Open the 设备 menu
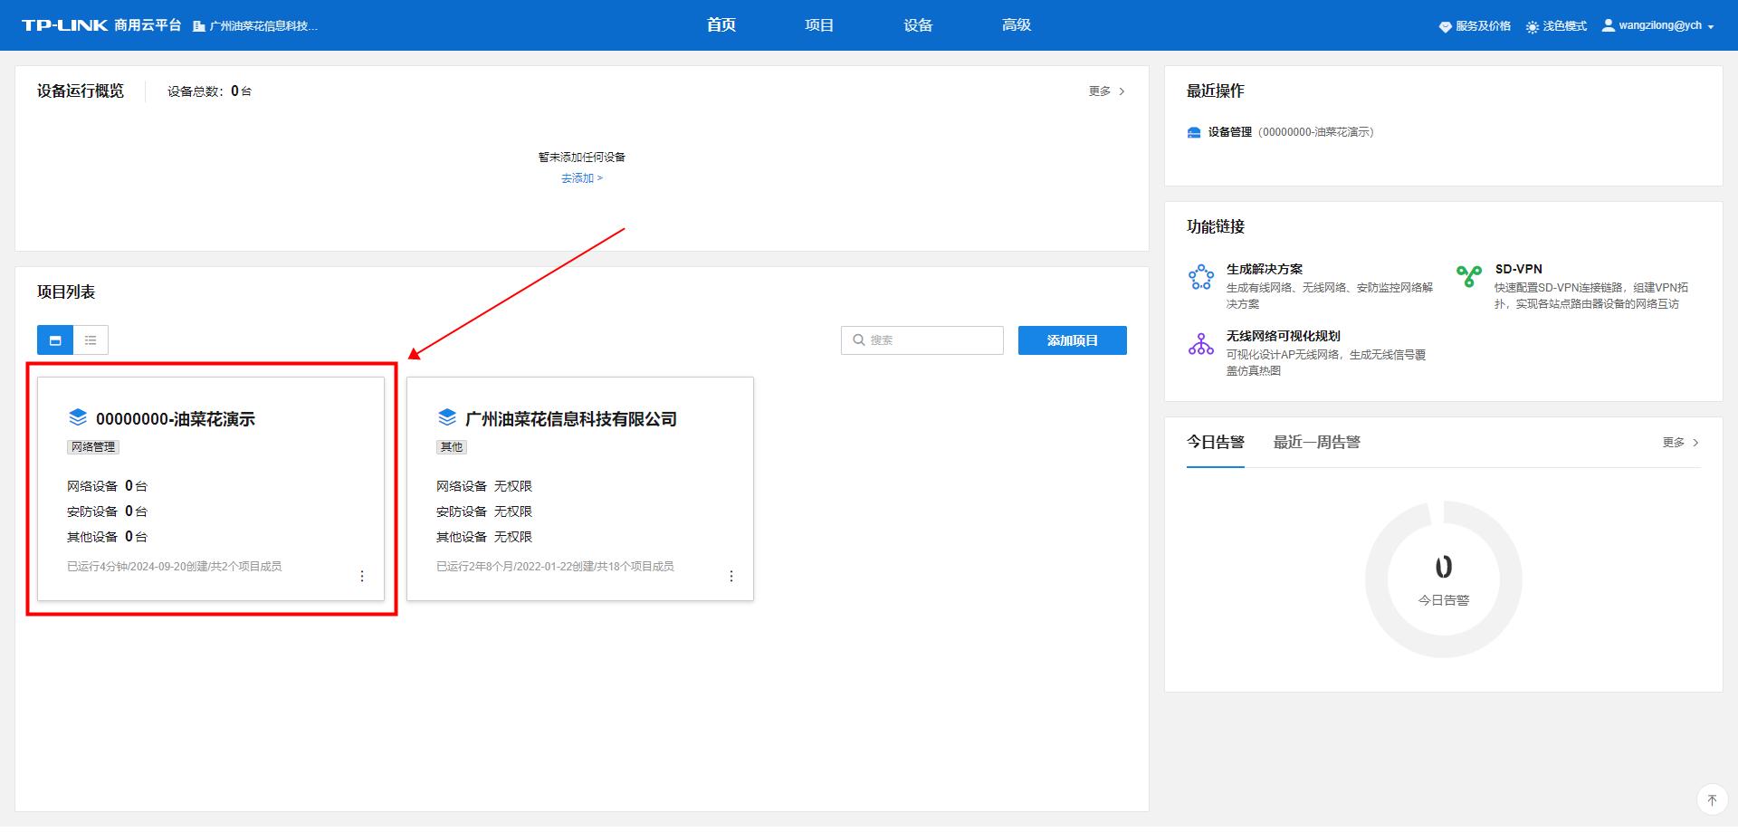 (x=918, y=25)
